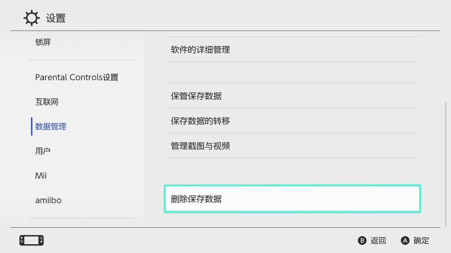Screen dimensions: 451x253
Task: Open 保存数据的转移
Action: (x=200, y=121)
